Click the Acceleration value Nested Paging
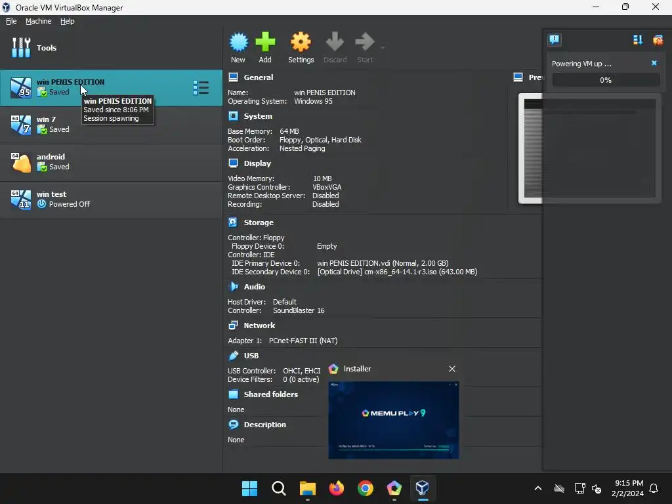 (302, 148)
